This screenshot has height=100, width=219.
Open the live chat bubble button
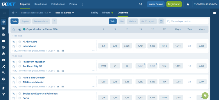205,96
